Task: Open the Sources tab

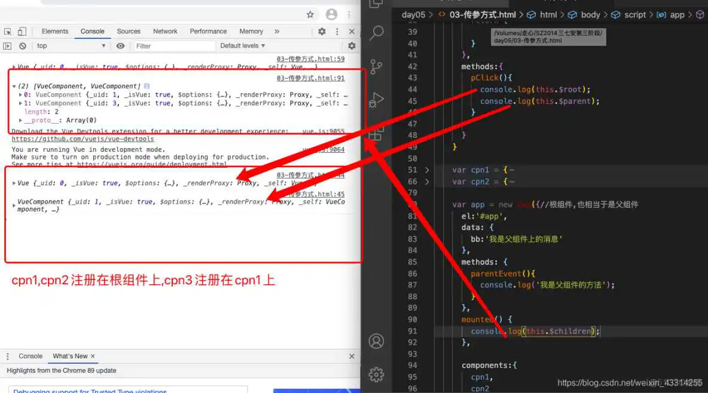Action: (x=128, y=31)
